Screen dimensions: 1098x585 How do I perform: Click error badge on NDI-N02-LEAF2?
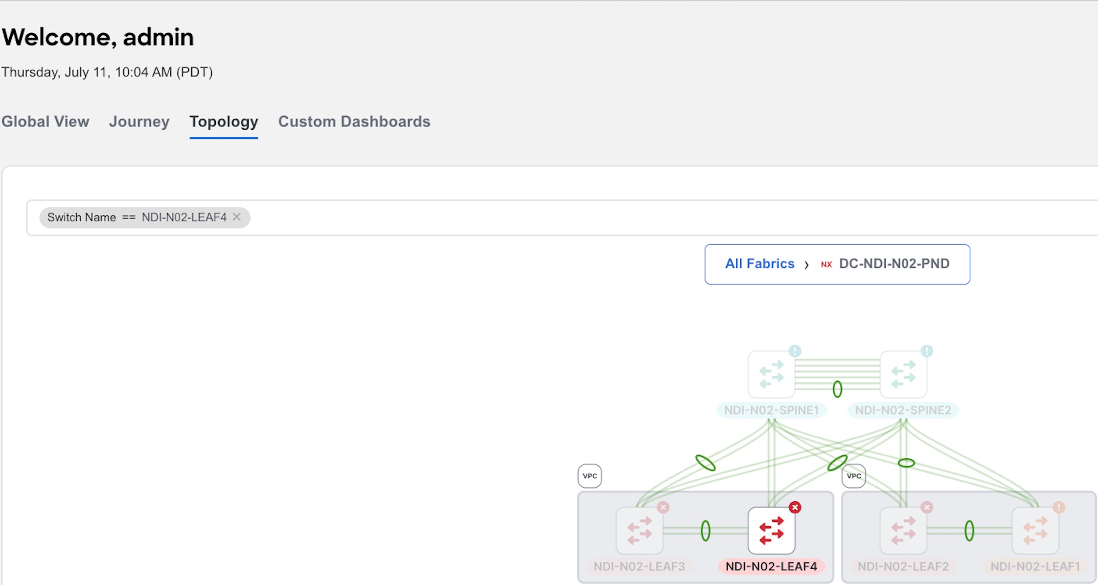point(927,507)
